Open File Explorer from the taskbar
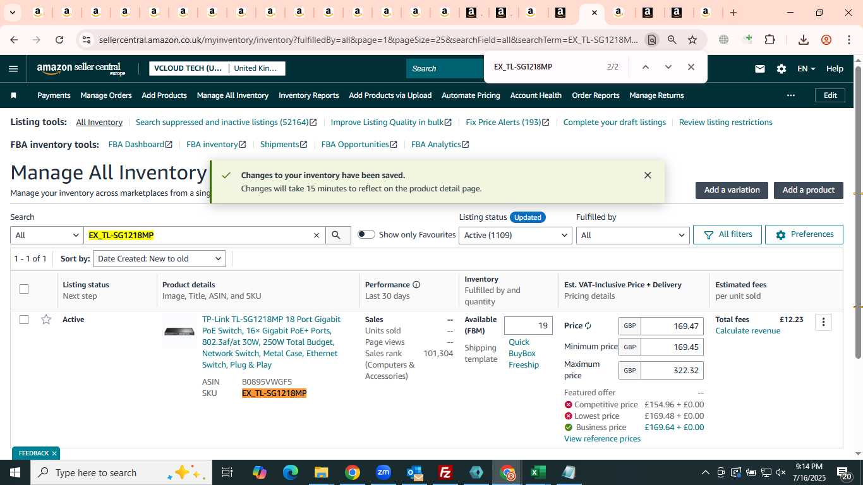The image size is (863, 485). (322, 472)
